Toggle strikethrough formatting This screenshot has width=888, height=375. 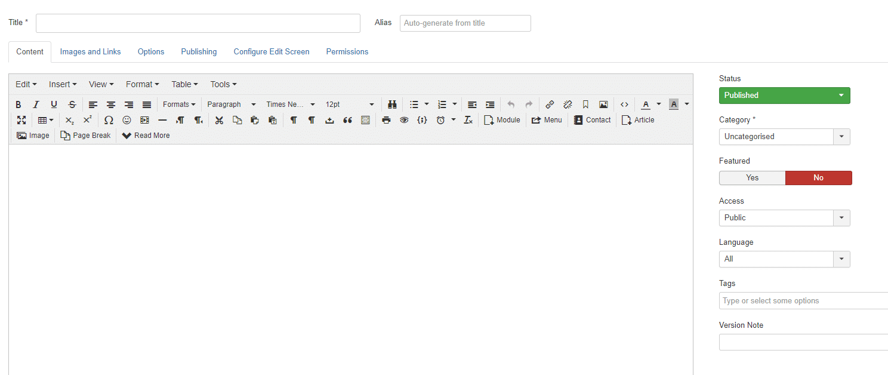pyautogui.click(x=72, y=104)
